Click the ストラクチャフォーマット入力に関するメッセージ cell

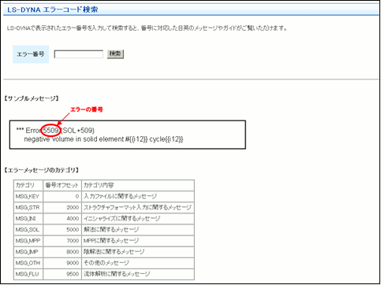pyautogui.click(x=138, y=207)
